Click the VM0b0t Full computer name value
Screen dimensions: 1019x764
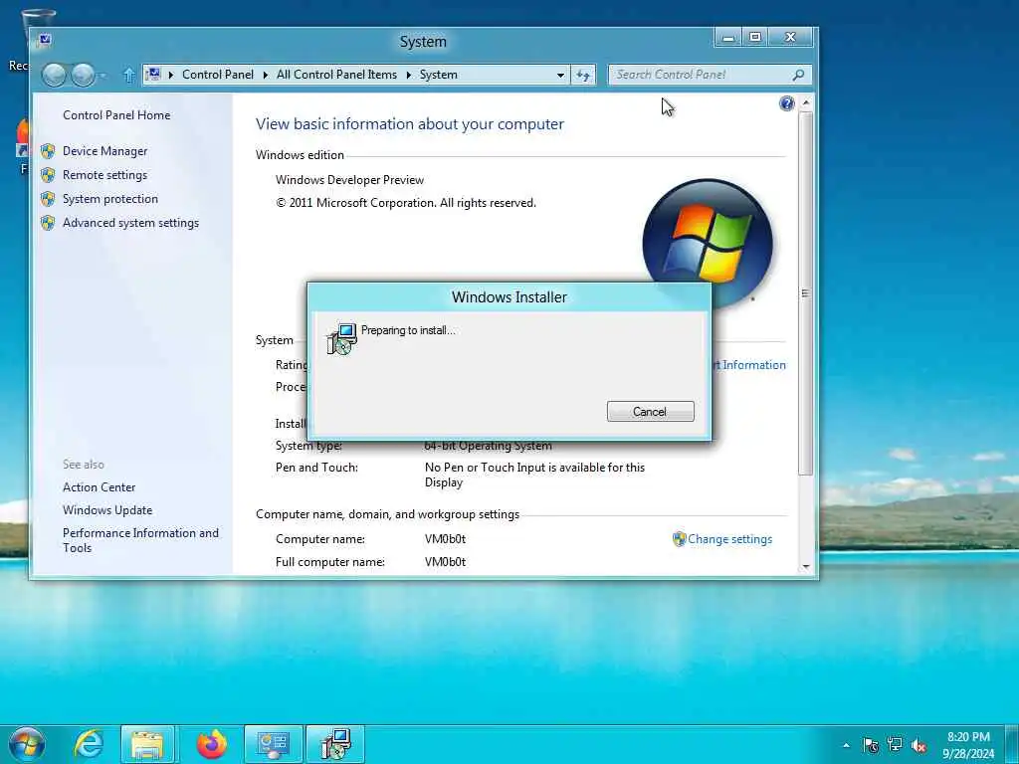(445, 562)
